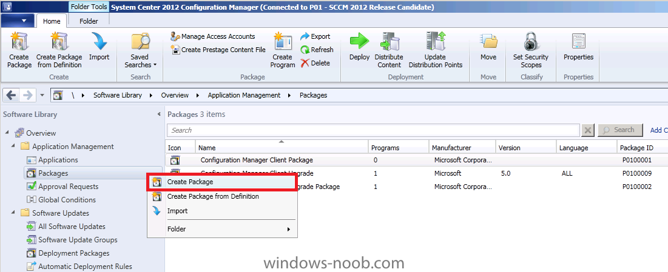Viewport: 668px width, 272px height.
Task: Click Software Library in the breadcrumb
Action: pos(118,95)
